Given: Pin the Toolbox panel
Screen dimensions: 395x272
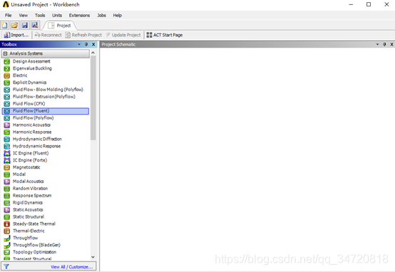Looking at the screenshot, I should click(x=86, y=44).
